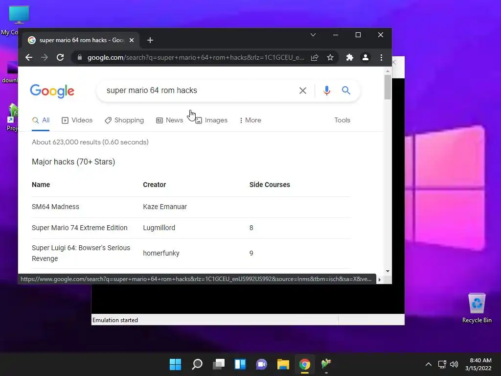This screenshot has height=376, width=501.
Task: Launch Teams Chat from the taskbar
Action: (261, 364)
